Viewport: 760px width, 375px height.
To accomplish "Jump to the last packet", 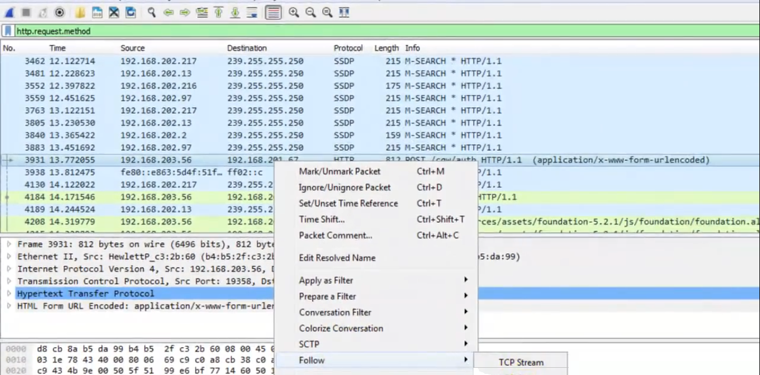I will pos(235,12).
